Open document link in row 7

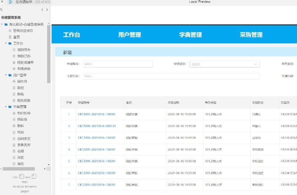click(x=97, y=185)
